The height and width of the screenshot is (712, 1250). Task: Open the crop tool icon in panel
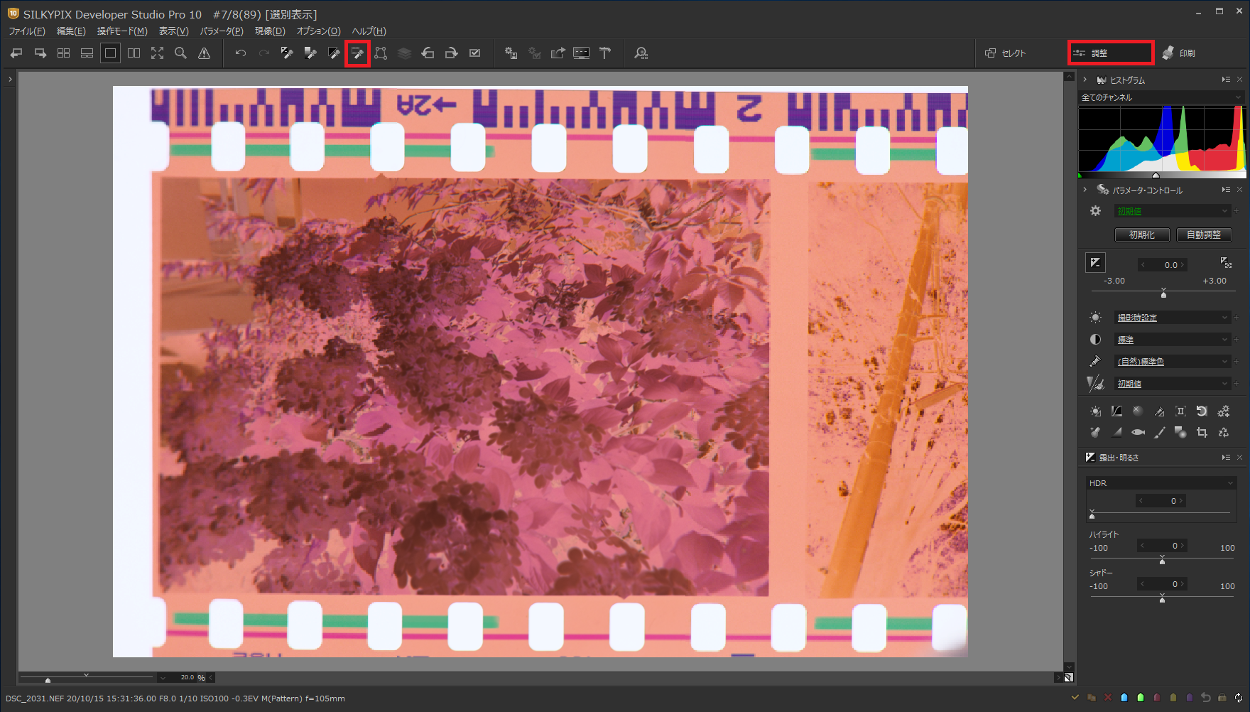[1202, 432]
